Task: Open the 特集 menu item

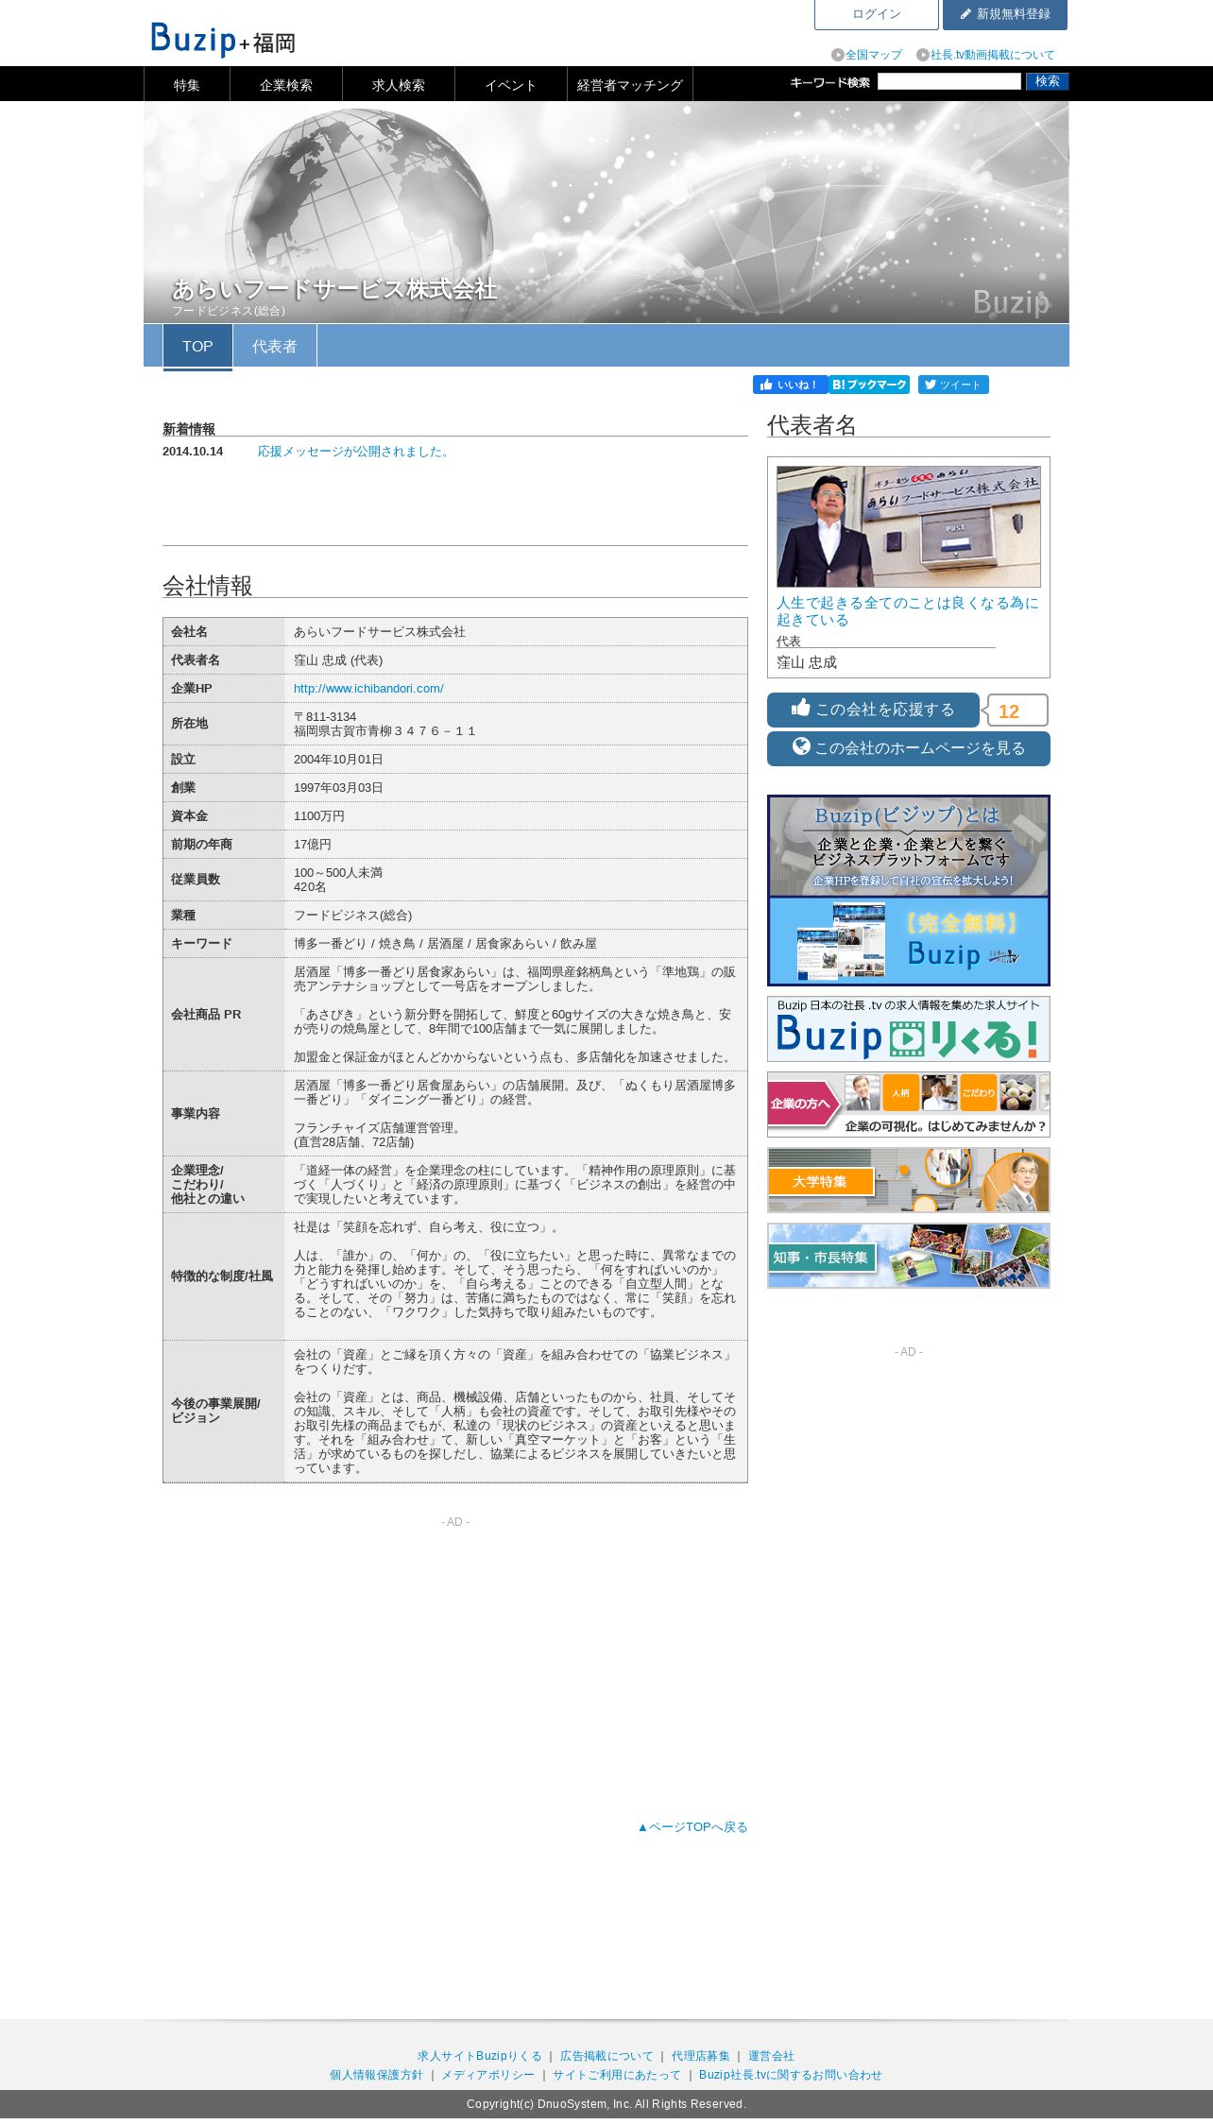Action: click(x=187, y=85)
